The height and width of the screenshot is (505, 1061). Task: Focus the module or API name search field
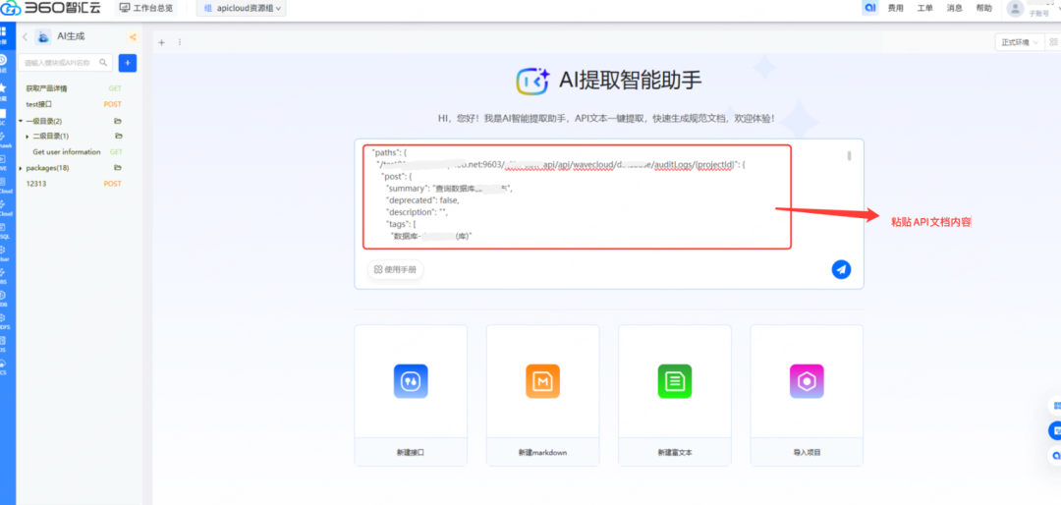pos(64,63)
